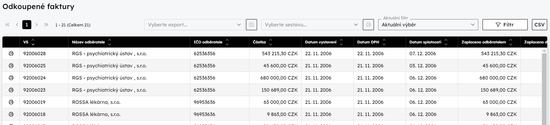Click due date 07. 12. 2006

point(423,53)
